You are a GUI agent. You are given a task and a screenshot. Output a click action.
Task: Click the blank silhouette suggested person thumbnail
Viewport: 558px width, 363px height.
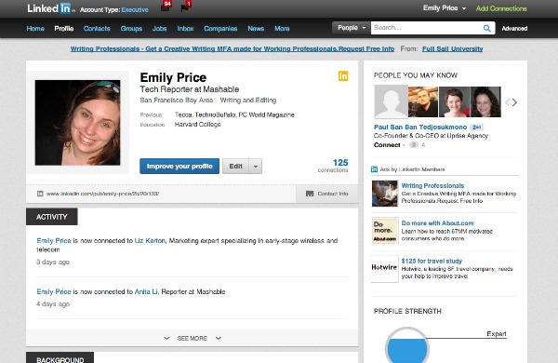point(391,101)
